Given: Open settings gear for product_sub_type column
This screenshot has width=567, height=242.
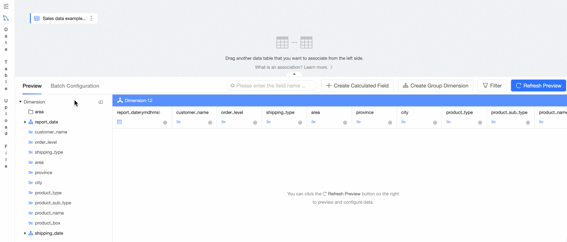Looking at the screenshot, I should 528,122.
